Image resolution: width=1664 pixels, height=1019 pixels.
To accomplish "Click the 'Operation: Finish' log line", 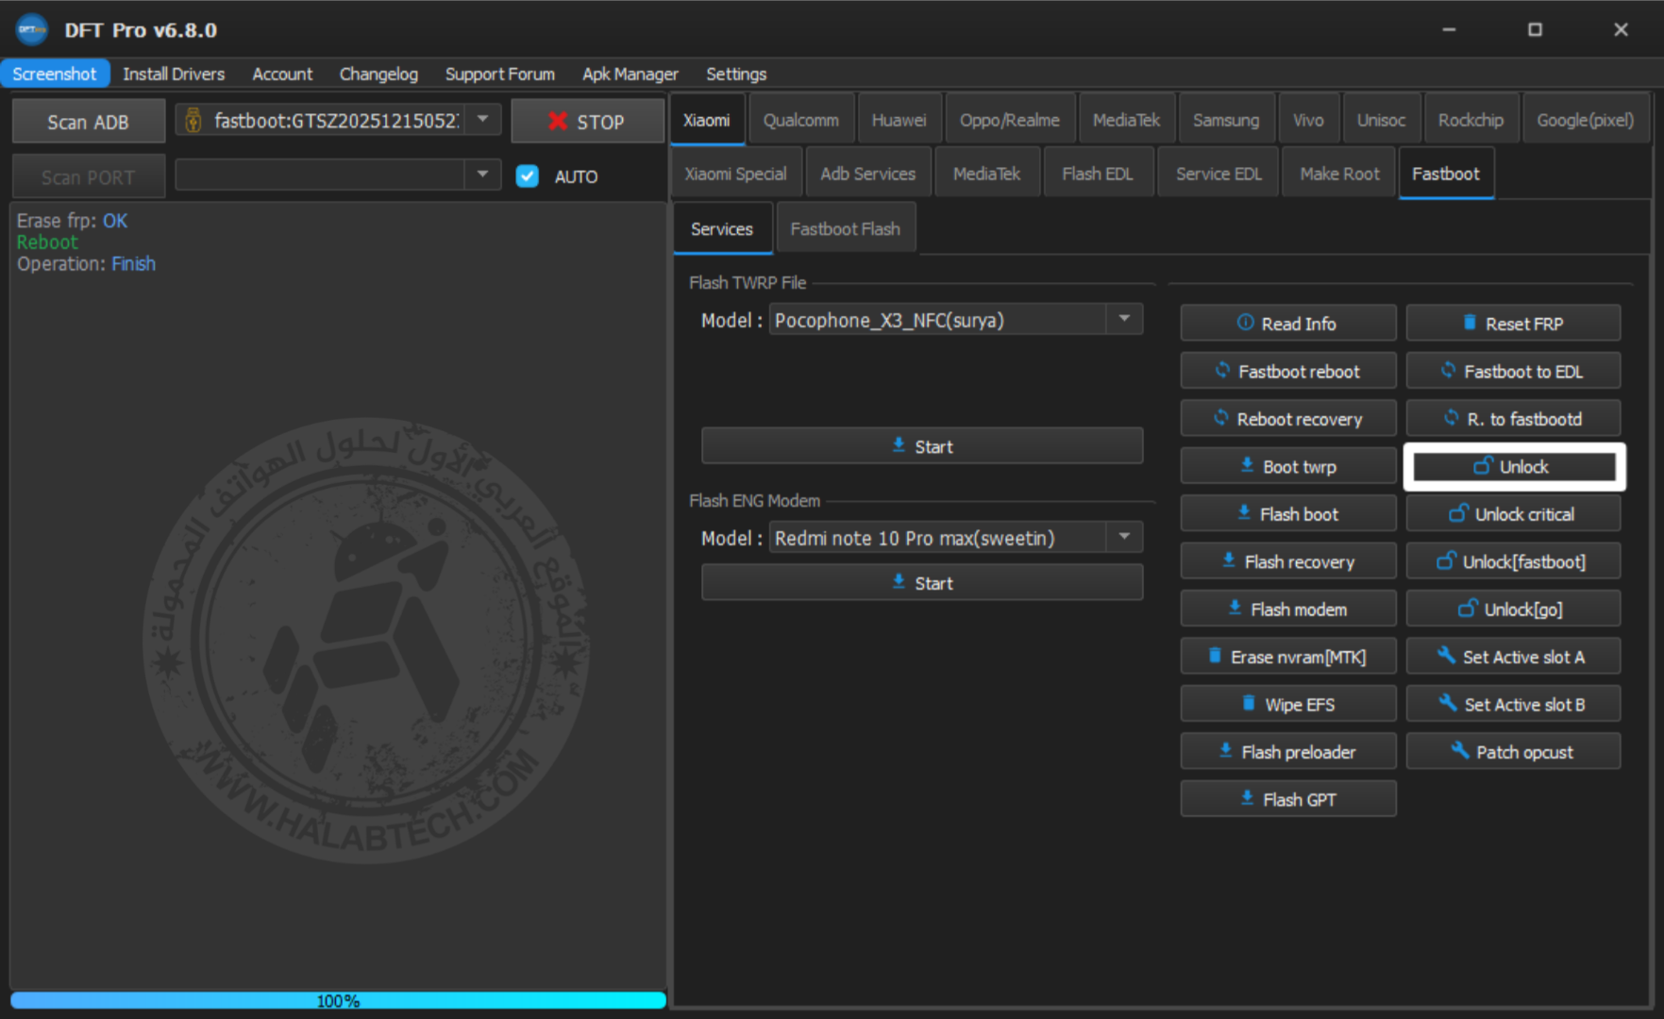I will pyautogui.click(x=86, y=264).
